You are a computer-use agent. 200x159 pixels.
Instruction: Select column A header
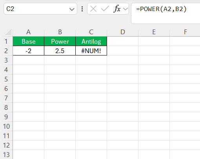[29, 32]
